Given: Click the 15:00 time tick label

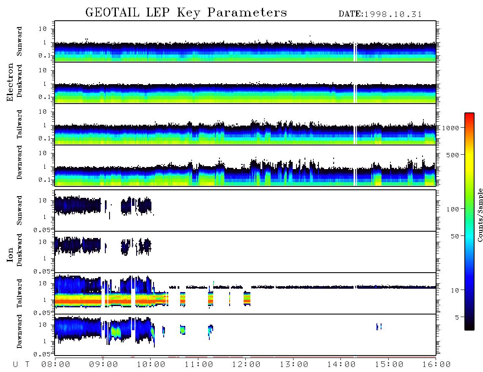Looking at the screenshot, I should (389, 364).
